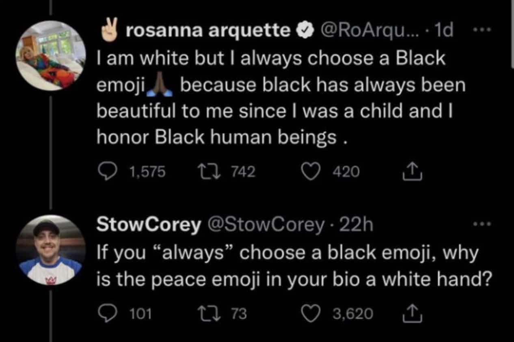Retweet Rosanna Arquette's tweet
Viewport: 514px width, 342px height.
(x=209, y=171)
